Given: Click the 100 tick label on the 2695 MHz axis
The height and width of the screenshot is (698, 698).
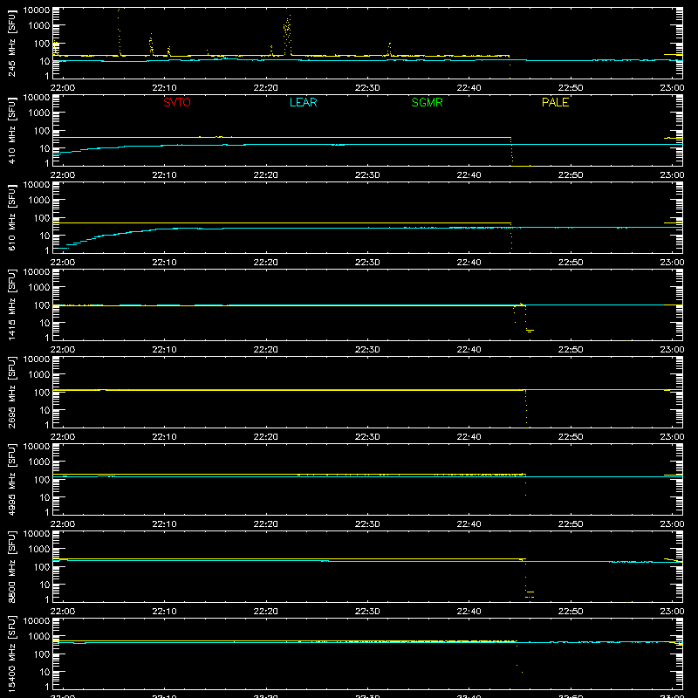Looking at the screenshot, I should click(42, 392).
